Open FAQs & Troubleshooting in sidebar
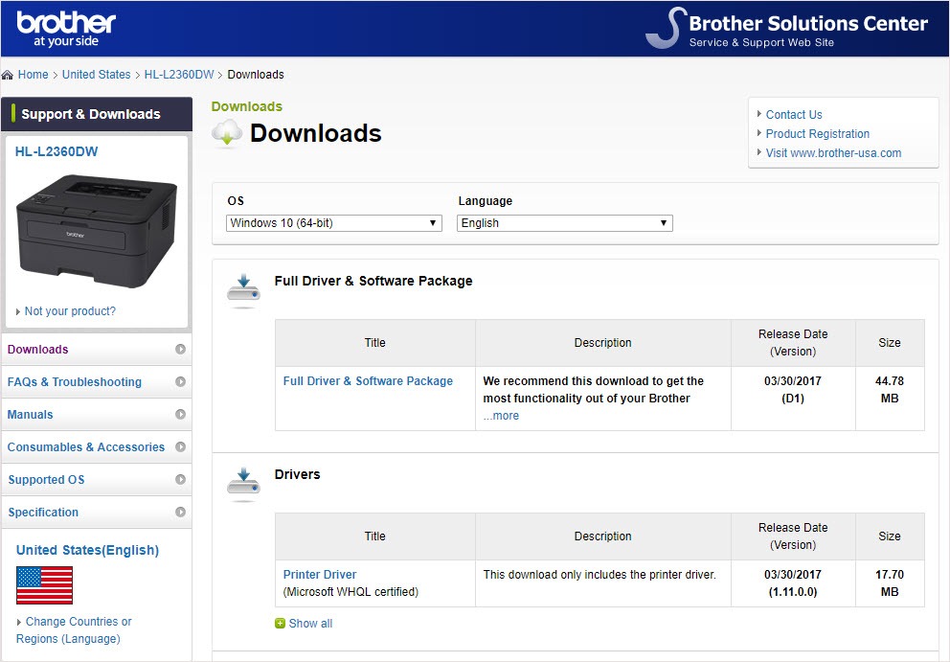Image resolution: width=950 pixels, height=662 pixels. 75,382
